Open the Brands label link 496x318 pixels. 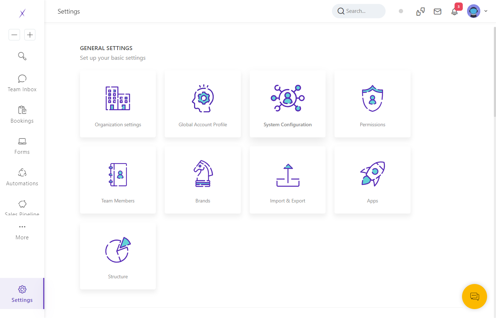coord(203,201)
